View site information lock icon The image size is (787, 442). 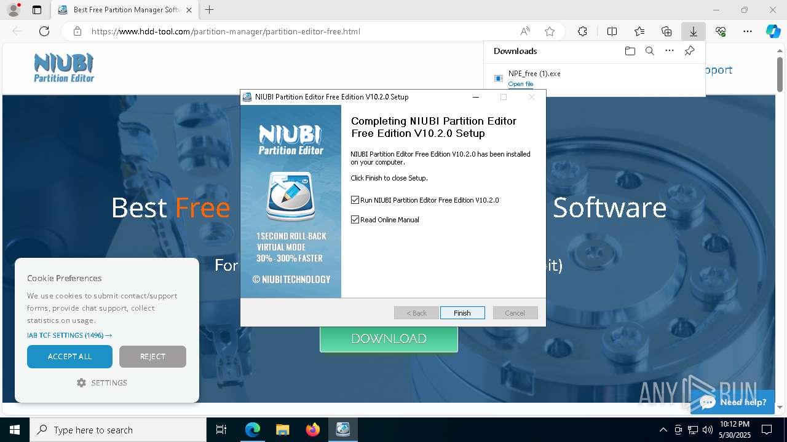tap(77, 31)
